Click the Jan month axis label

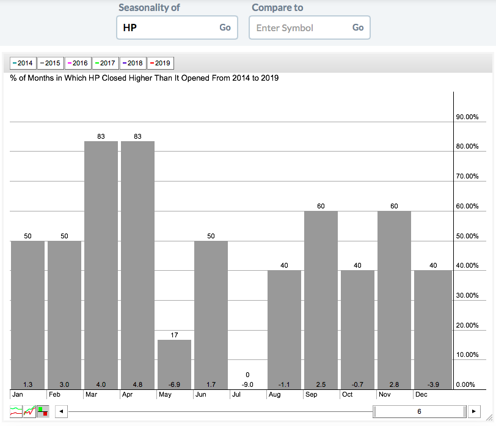(17, 394)
